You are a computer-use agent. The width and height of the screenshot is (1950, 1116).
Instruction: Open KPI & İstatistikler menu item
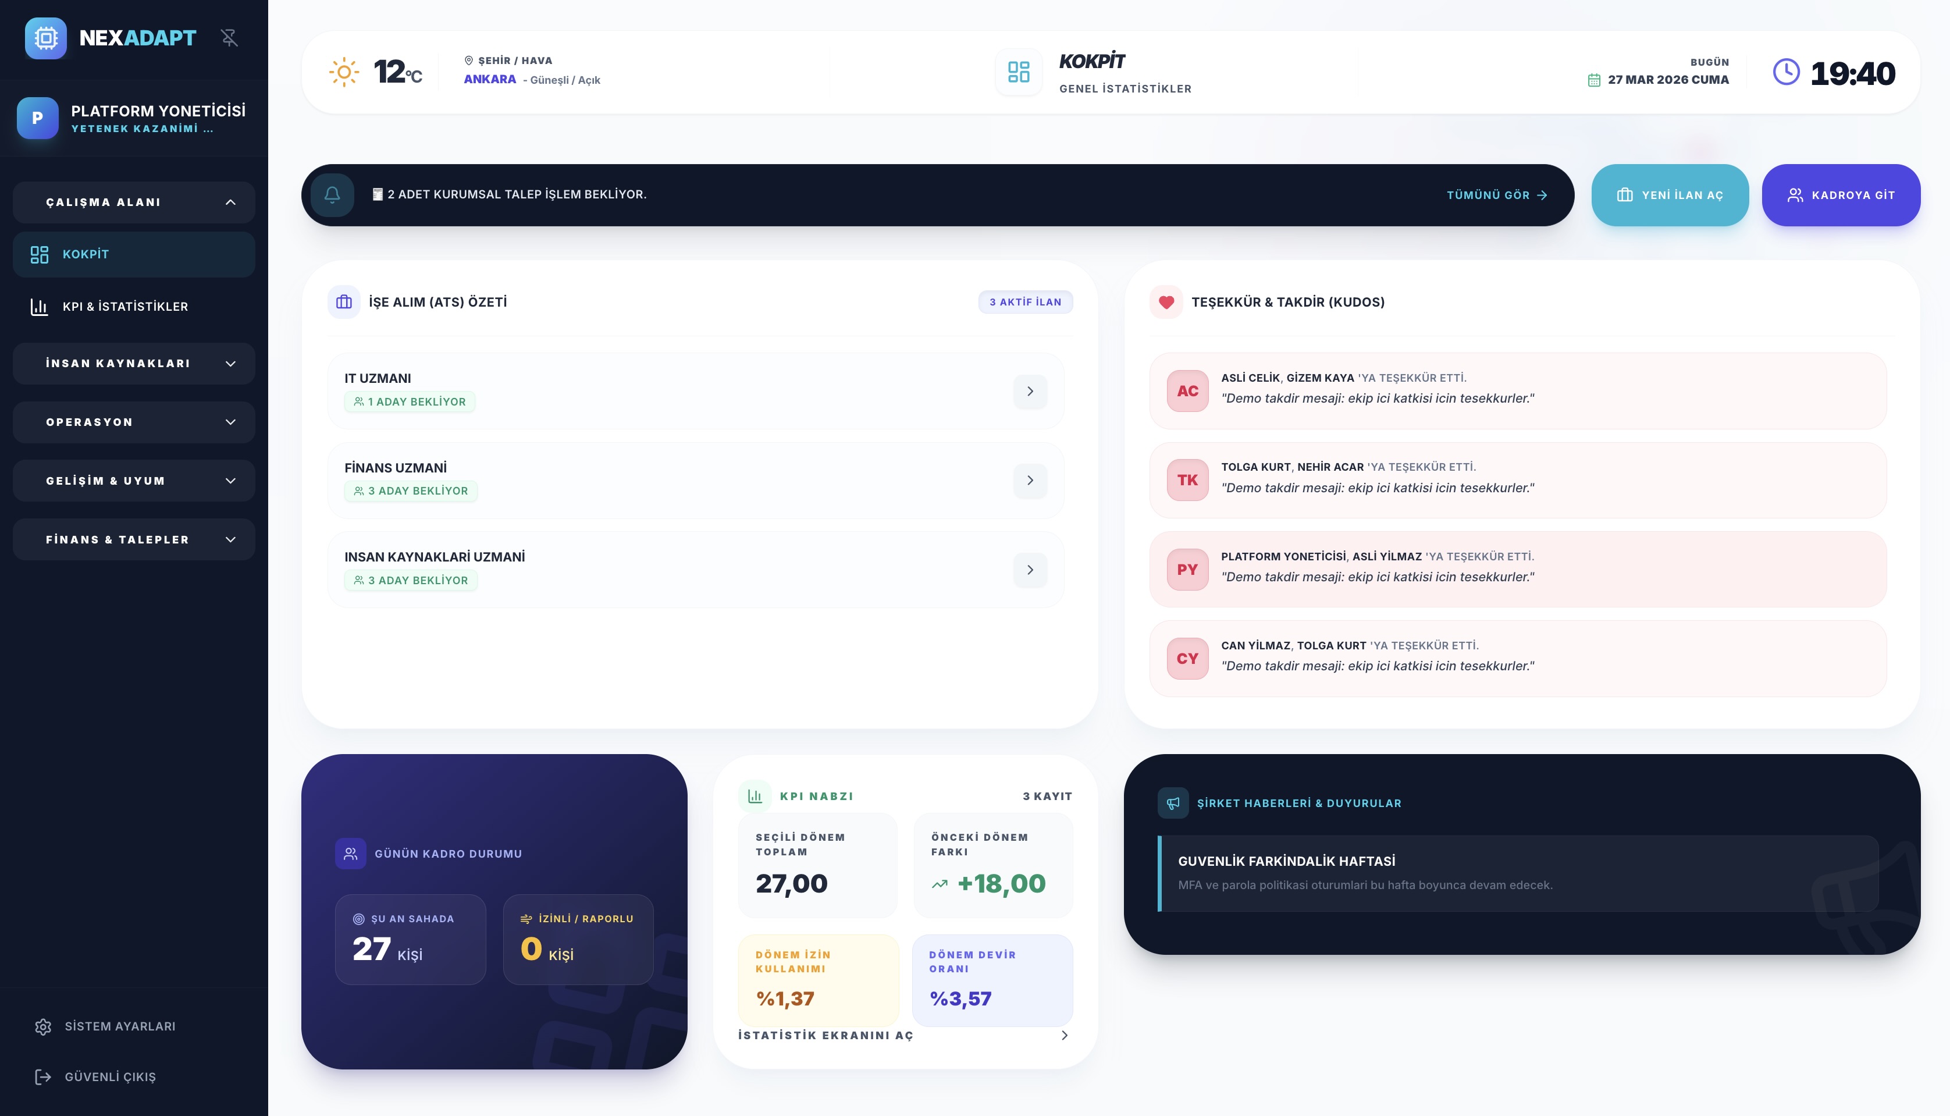pyautogui.click(x=125, y=307)
